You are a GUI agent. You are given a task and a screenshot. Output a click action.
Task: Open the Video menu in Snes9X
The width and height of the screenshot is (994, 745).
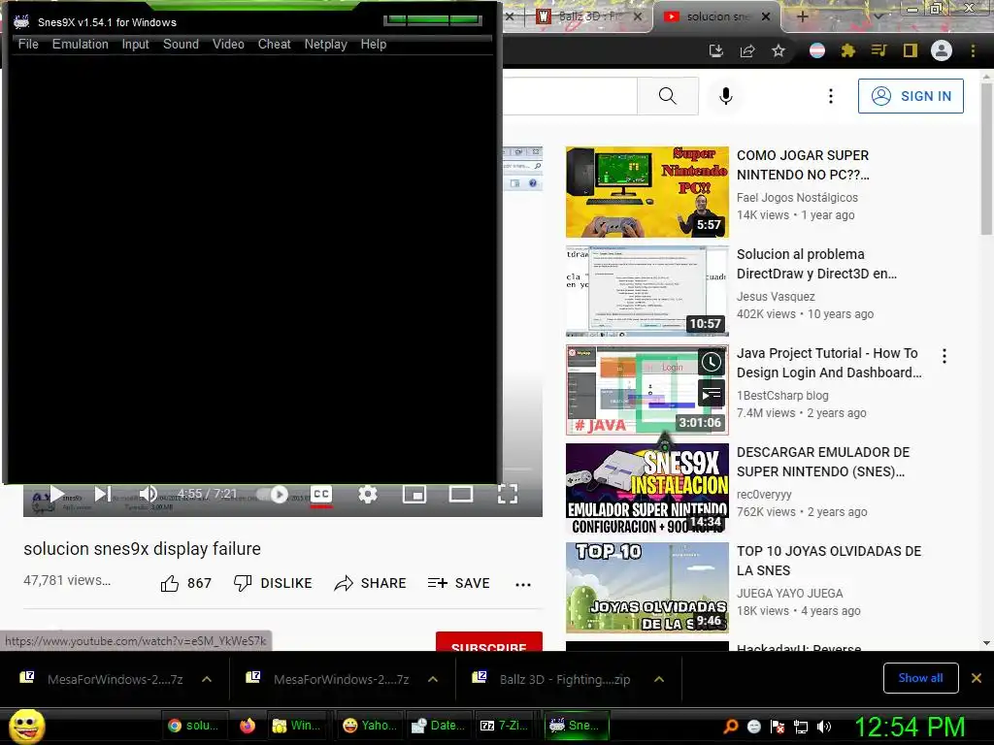[x=228, y=45]
